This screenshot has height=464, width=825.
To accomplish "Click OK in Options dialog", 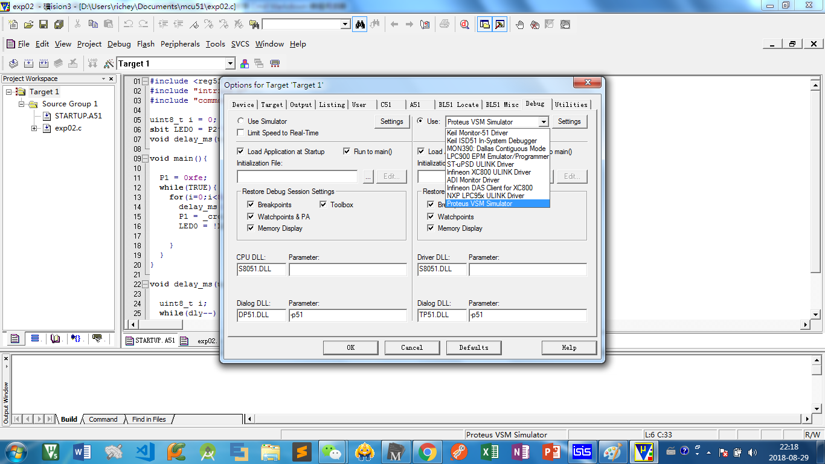I will click(350, 347).
